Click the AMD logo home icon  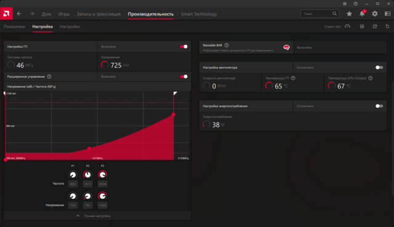[x=6, y=13]
